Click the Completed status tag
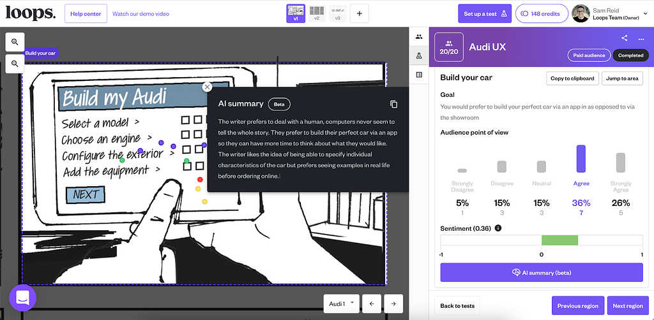Image resolution: width=654 pixels, height=320 pixels. pos(630,55)
